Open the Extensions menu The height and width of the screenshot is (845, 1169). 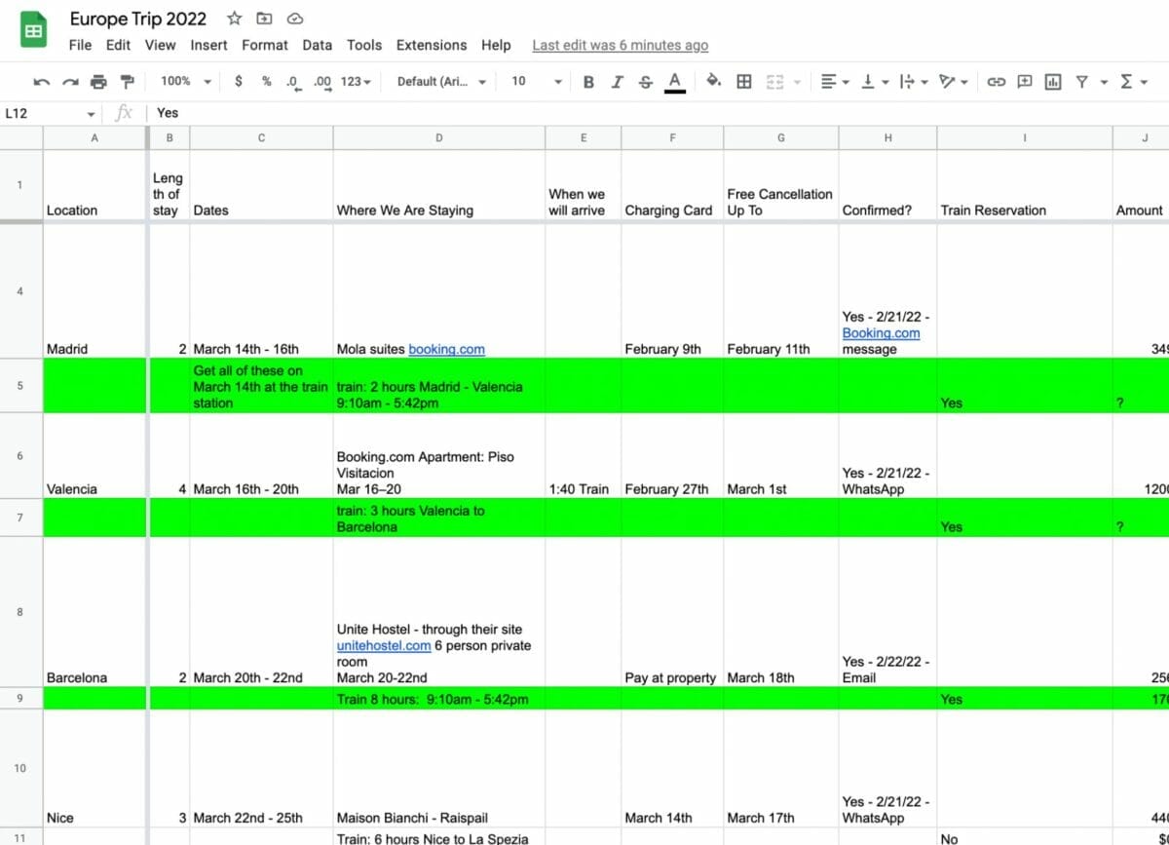[x=432, y=45]
